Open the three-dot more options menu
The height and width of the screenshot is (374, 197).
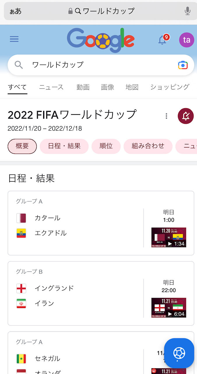(166, 116)
